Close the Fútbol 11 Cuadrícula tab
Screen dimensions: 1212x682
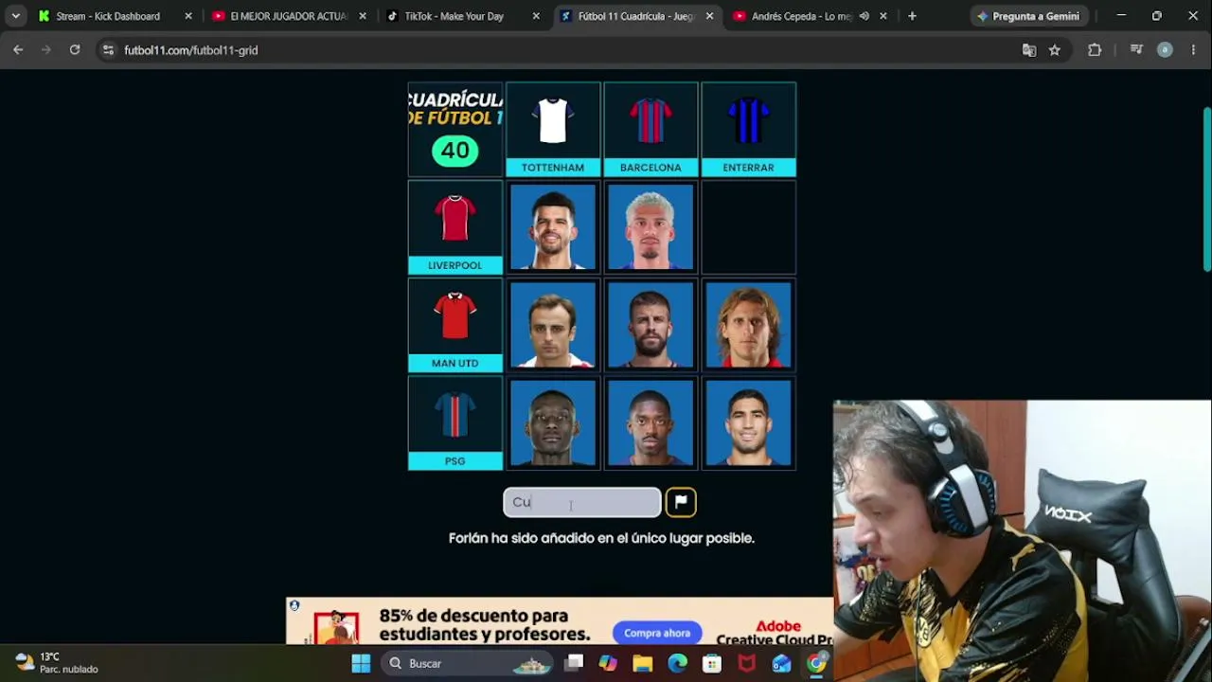(709, 16)
